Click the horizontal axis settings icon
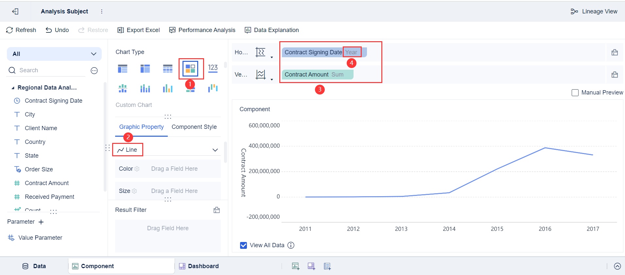 [x=261, y=52]
